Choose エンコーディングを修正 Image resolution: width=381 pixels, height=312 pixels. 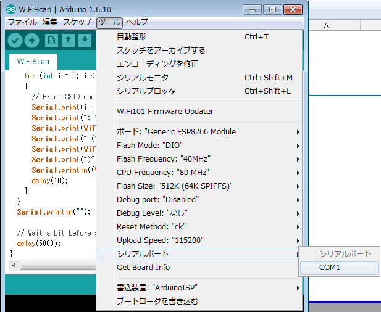pyautogui.click(x=199, y=64)
